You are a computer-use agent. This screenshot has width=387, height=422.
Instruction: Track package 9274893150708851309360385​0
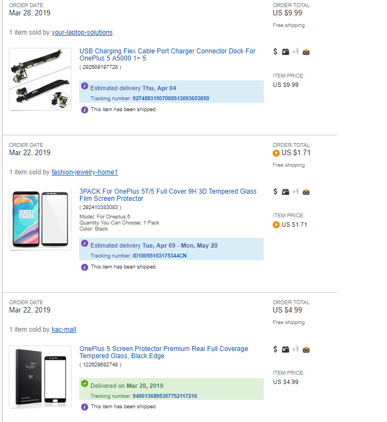[x=170, y=98]
